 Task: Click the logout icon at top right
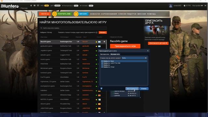pos(205,6)
